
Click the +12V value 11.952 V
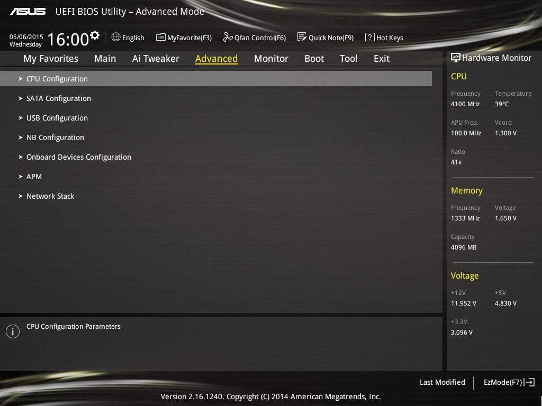pyautogui.click(x=464, y=303)
